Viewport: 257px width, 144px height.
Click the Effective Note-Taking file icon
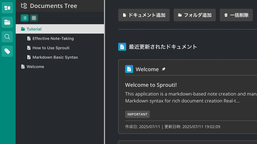click(29, 38)
